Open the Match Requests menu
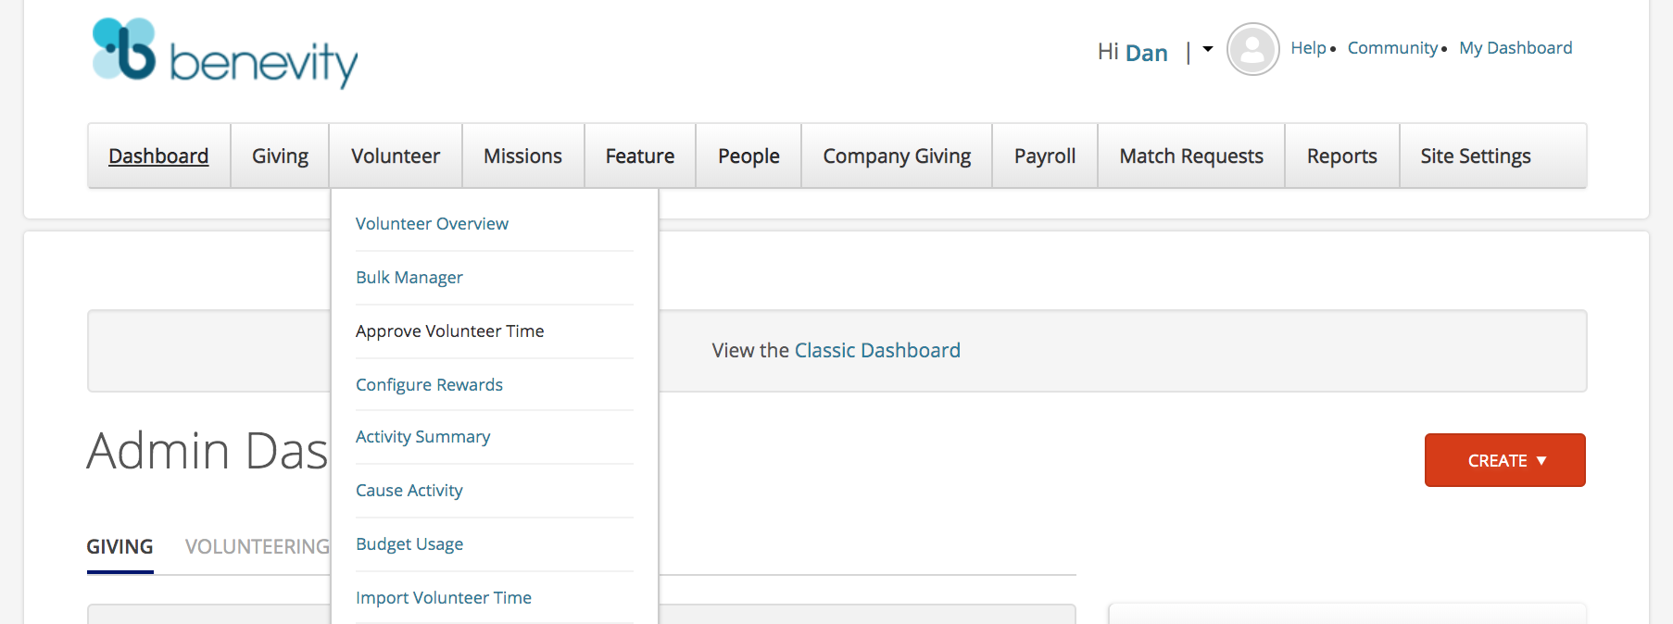 tap(1191, 156)
